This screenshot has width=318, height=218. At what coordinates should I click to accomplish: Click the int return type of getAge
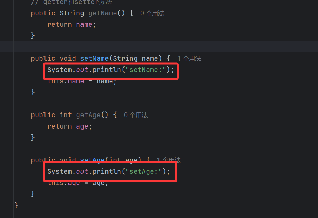[66, 115]
